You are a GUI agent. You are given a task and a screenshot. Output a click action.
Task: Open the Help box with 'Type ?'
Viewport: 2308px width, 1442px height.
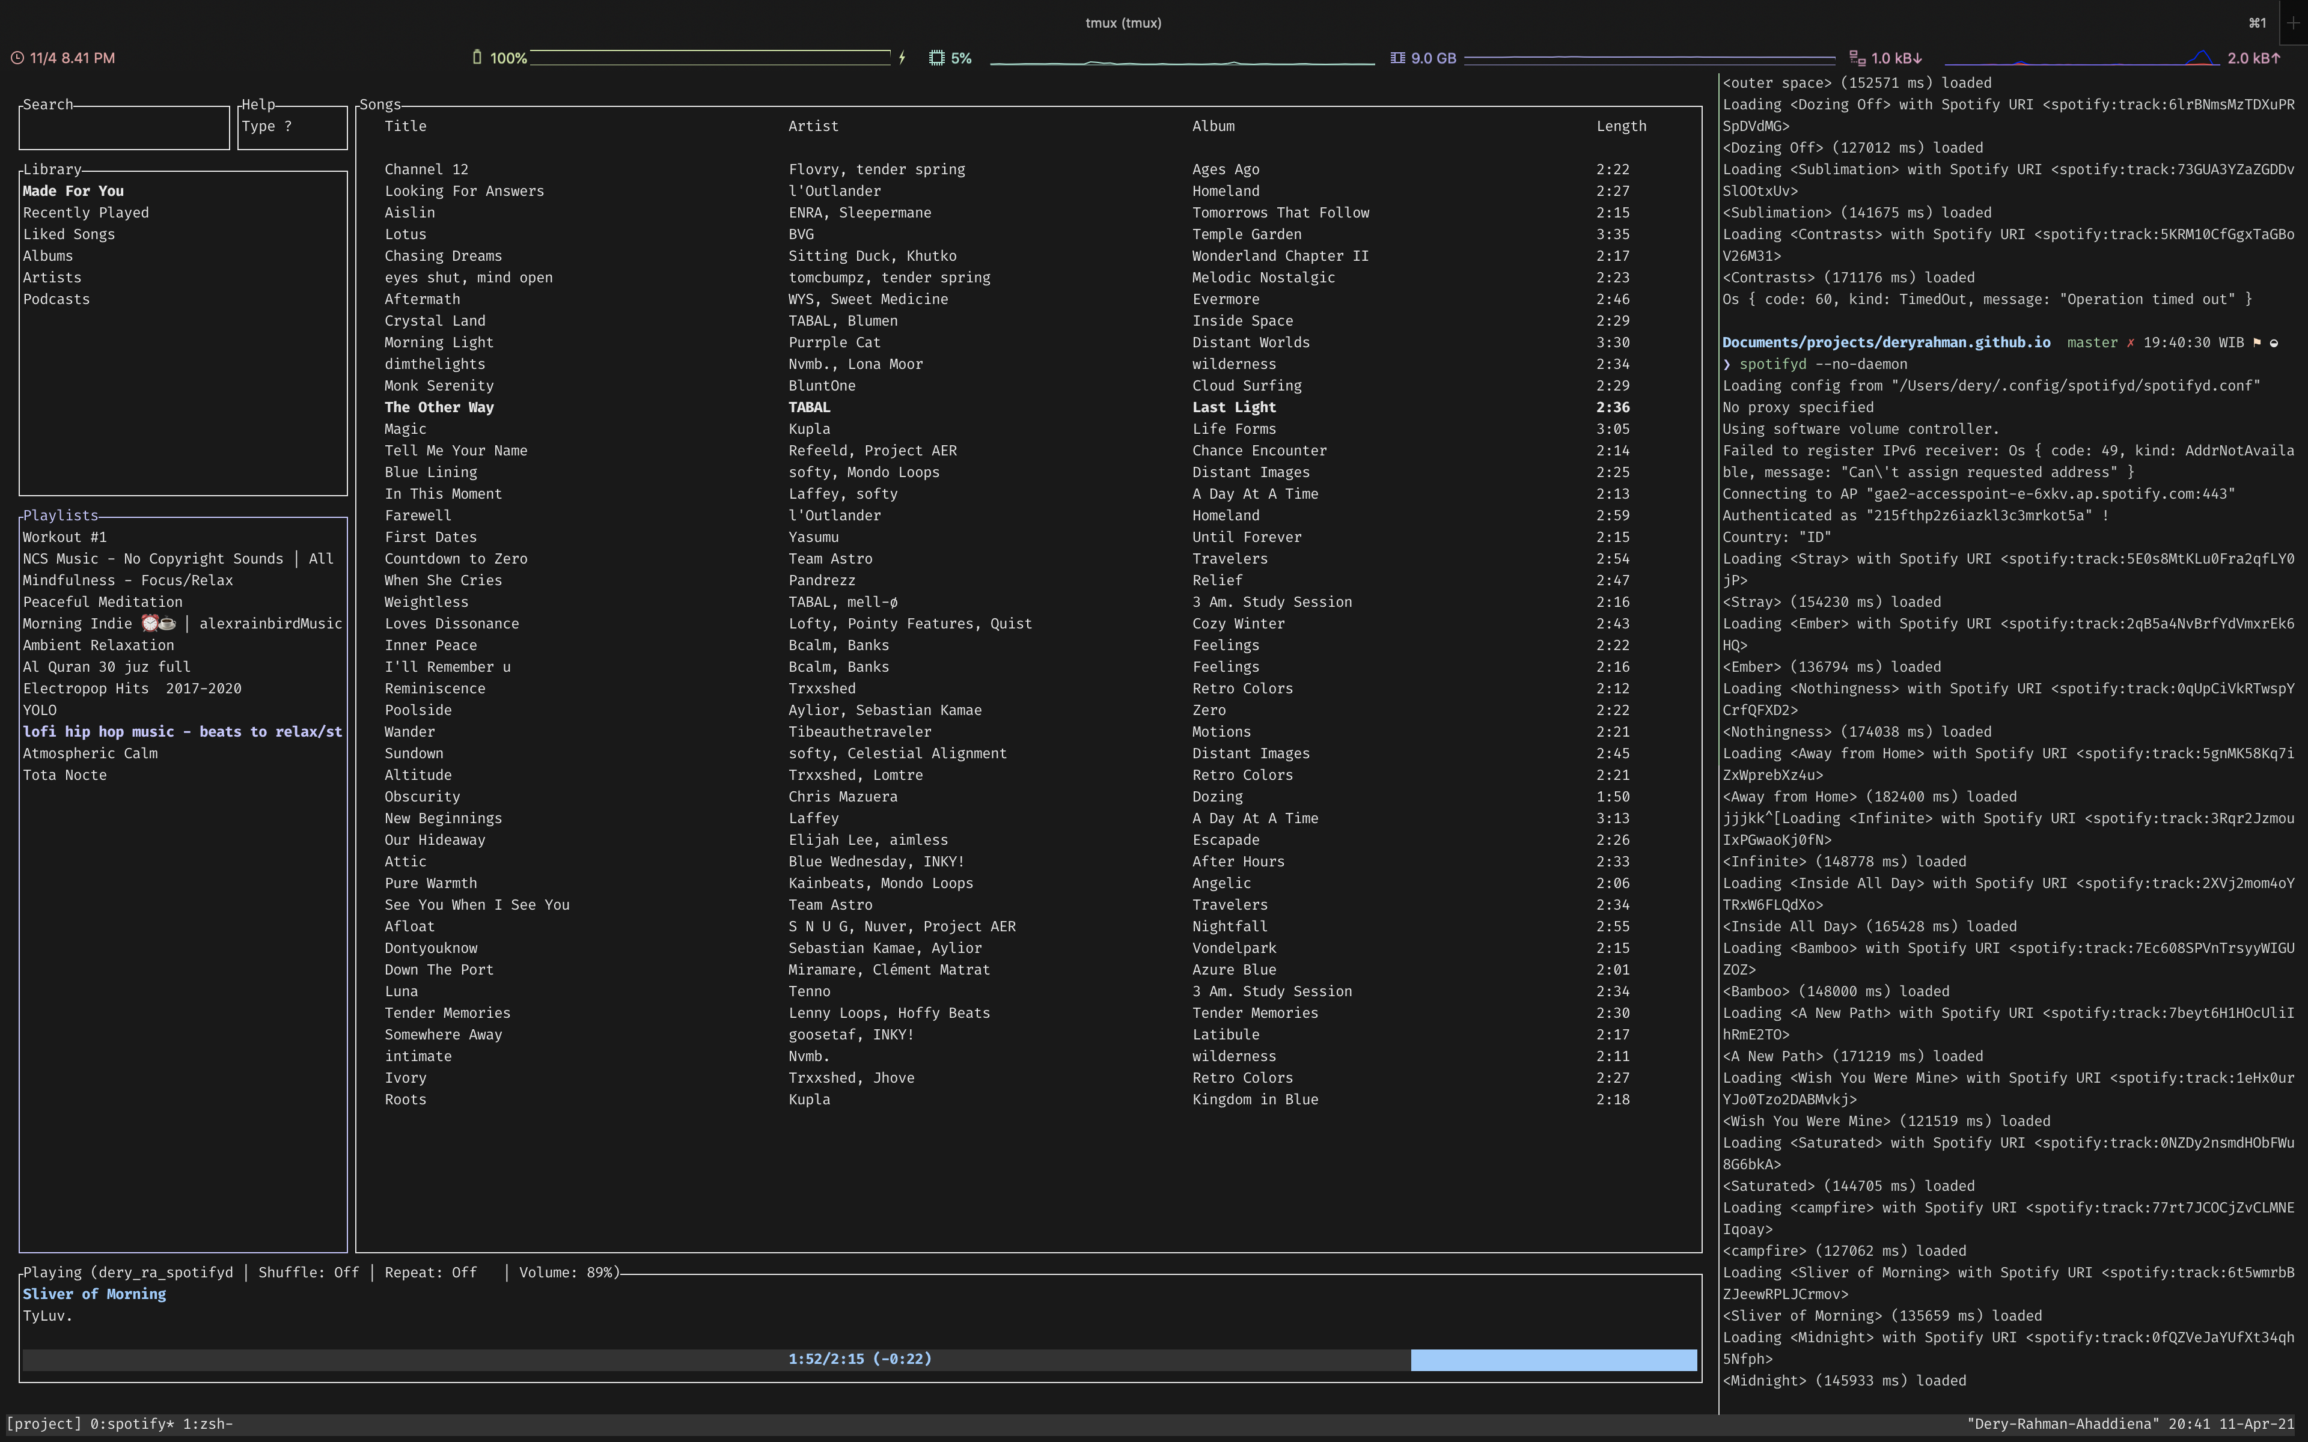click(x=292, y=127)
